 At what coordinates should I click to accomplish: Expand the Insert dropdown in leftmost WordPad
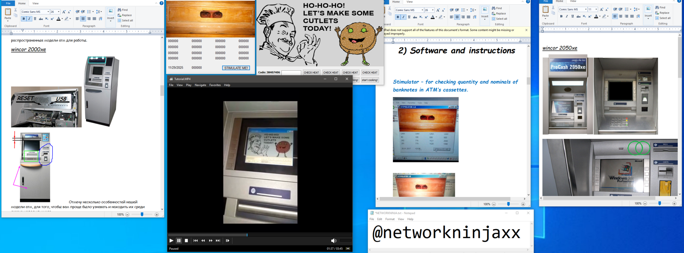click(110, 21)
